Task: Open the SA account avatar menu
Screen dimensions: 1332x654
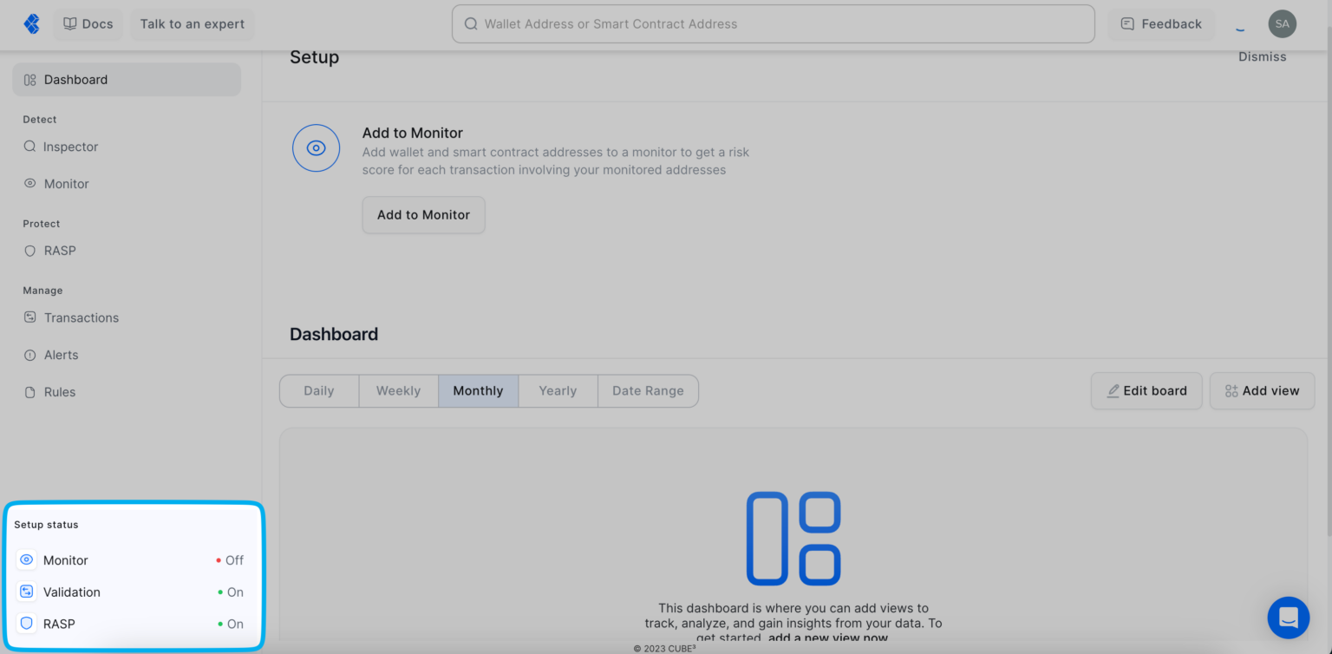Action: point(1282,23)
